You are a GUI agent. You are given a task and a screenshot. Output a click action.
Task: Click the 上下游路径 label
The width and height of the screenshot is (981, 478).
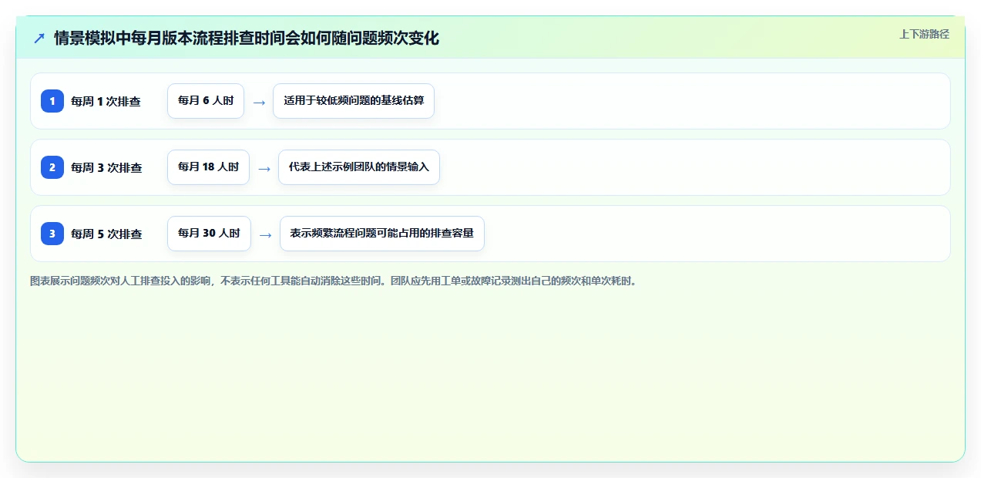coord(924,34)
